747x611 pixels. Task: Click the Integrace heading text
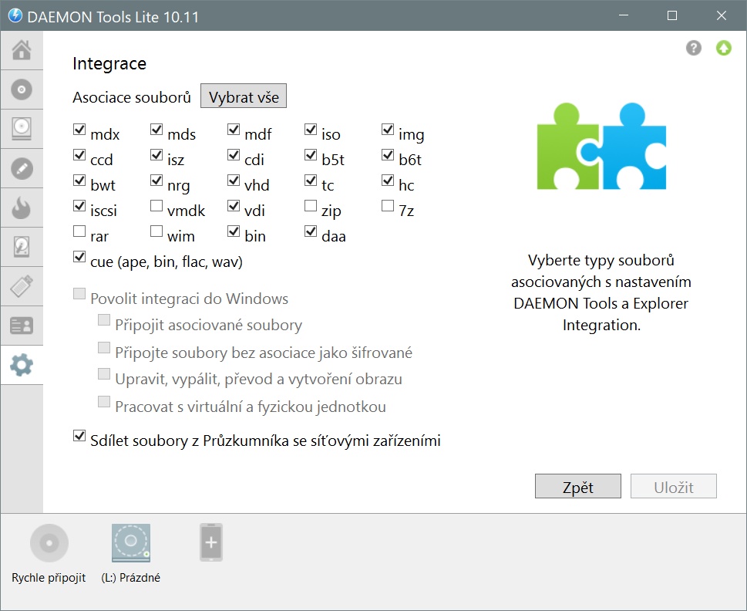click(x=109, y=64)
